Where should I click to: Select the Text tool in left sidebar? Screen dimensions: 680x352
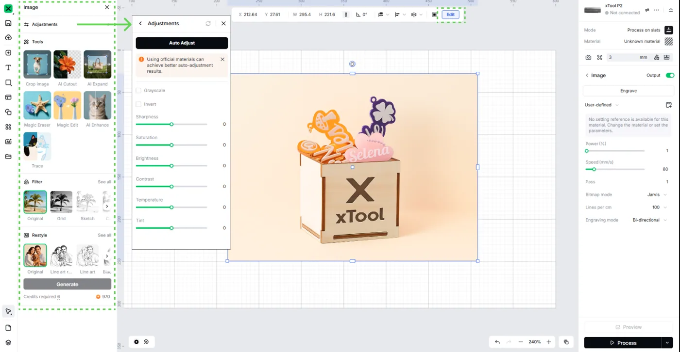click(x=8, y=68)
